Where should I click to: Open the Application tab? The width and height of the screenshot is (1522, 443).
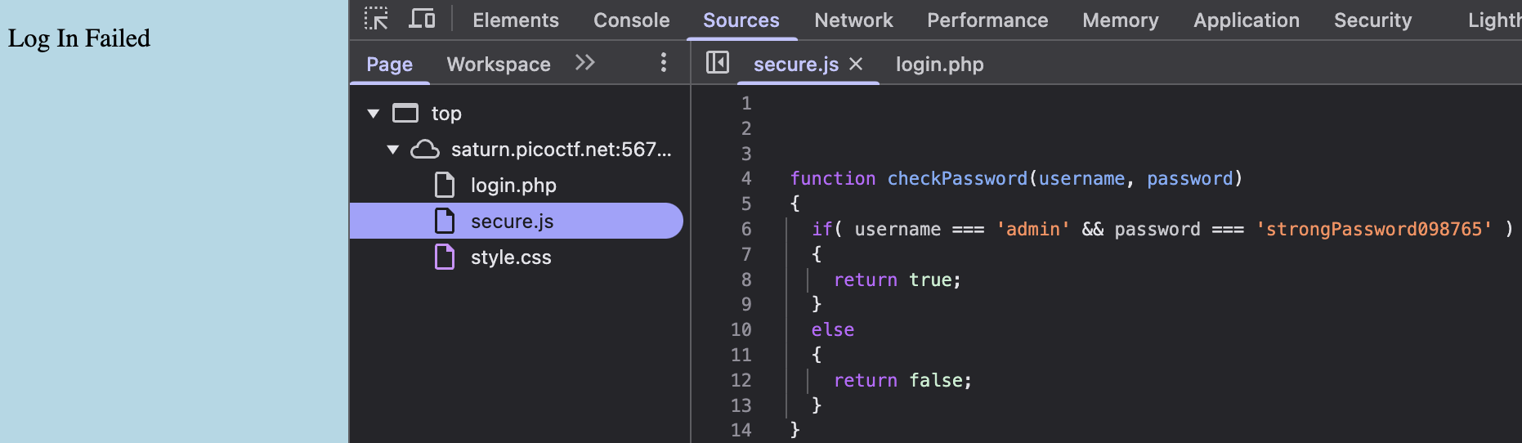coord(1247,20)
